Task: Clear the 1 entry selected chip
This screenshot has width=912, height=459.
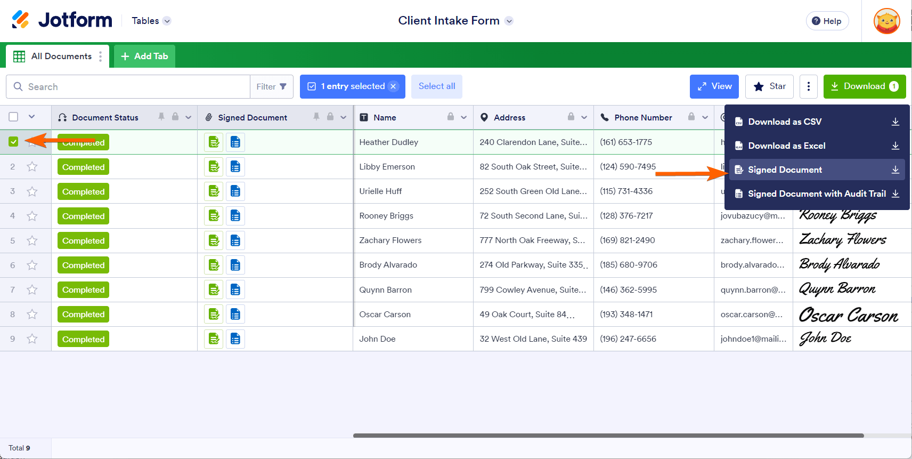Action: click(x=393, y=86)
